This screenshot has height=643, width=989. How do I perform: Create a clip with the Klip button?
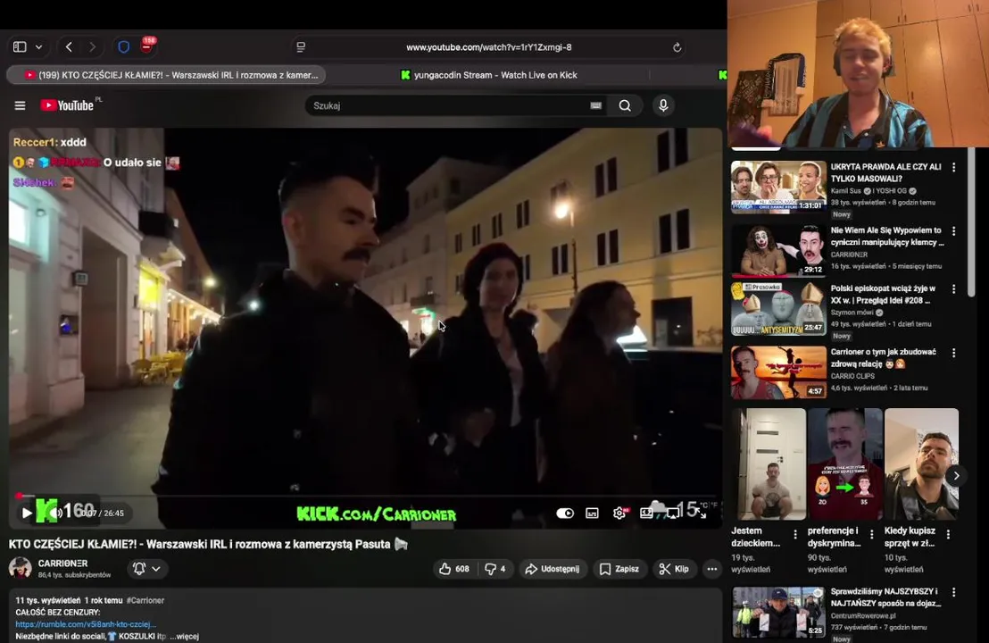674,569
